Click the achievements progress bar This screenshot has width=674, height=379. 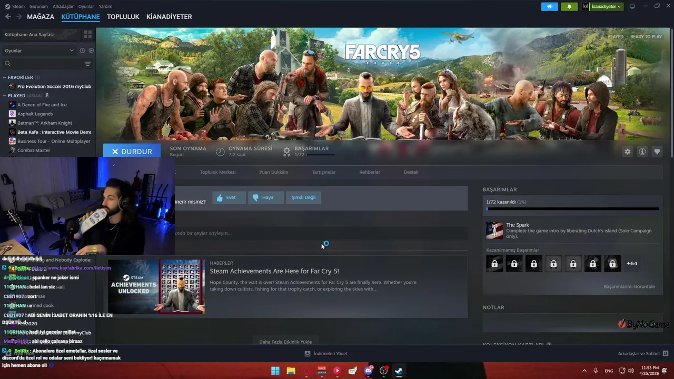click(573, 209)
